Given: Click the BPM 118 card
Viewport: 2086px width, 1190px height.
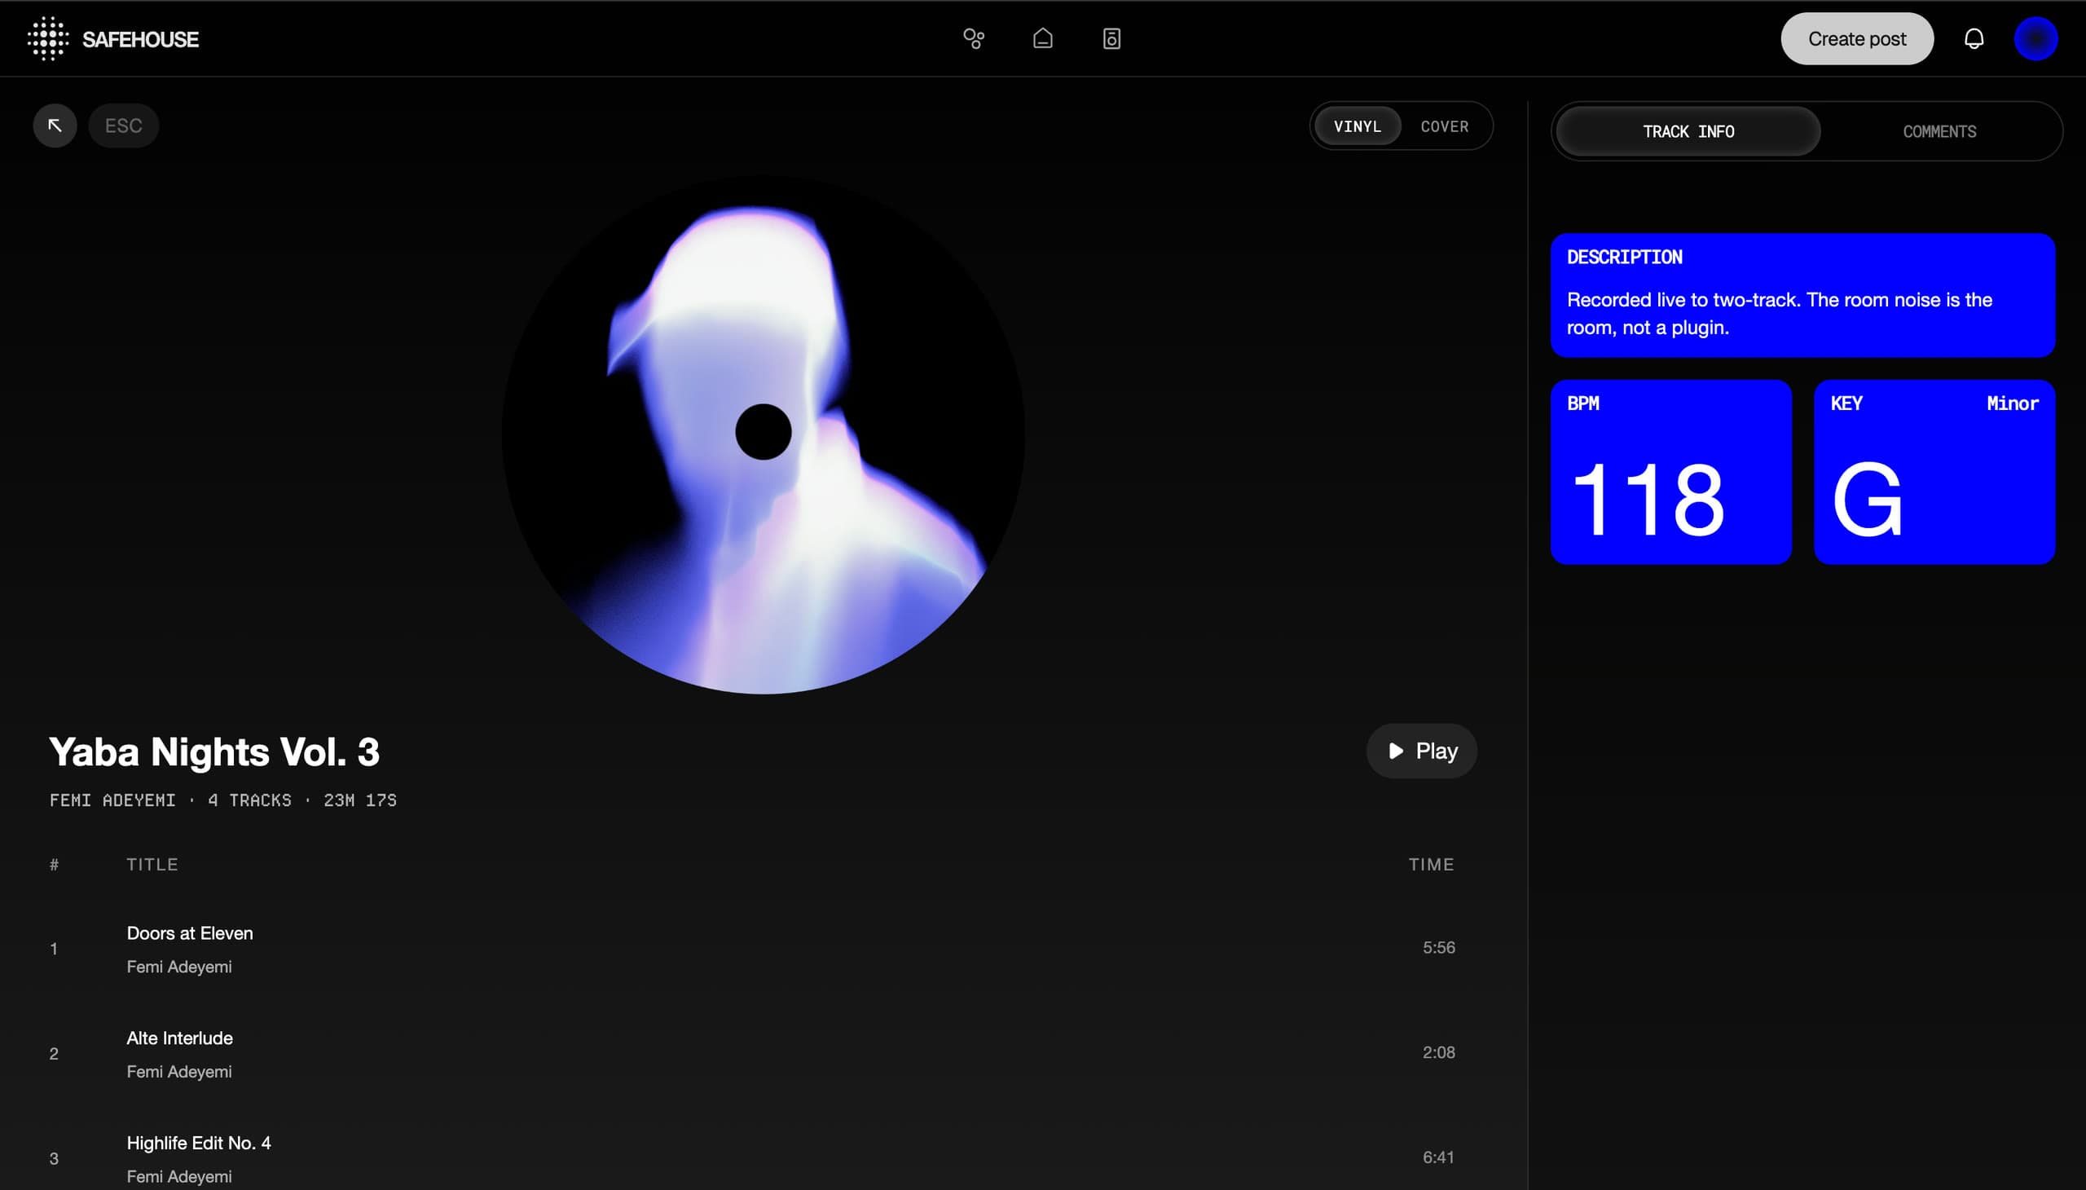Looking at the screenshot, I should point(1671,472).
